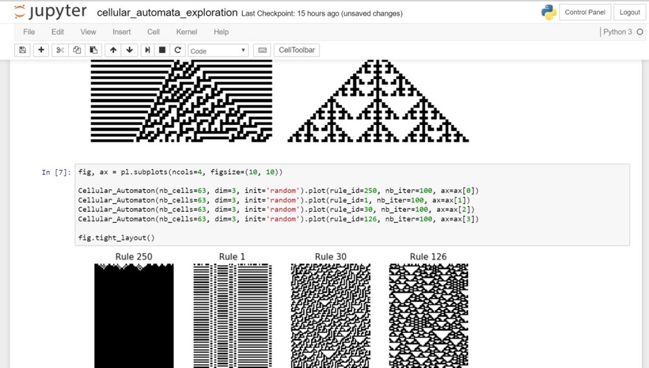Open the Kernel menu
Screen dimensions: 649x368
coord(186,32)
